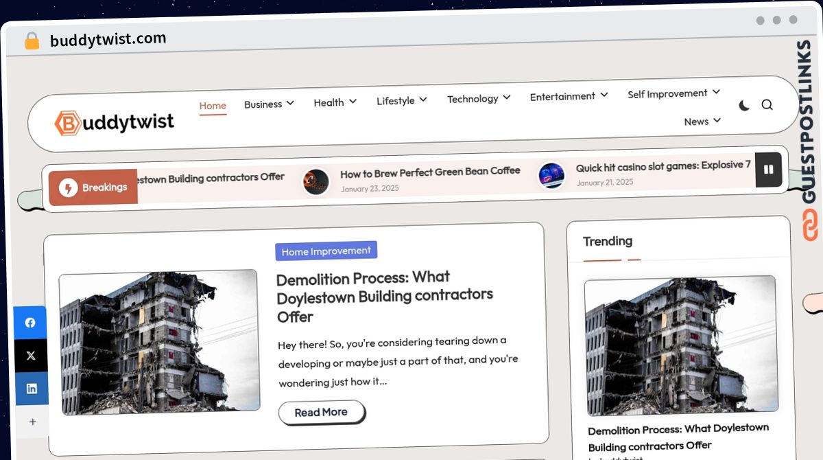Open the Green Bean Coffee article link
This screenshot has width=823, height=460.
tap(431, 172)
